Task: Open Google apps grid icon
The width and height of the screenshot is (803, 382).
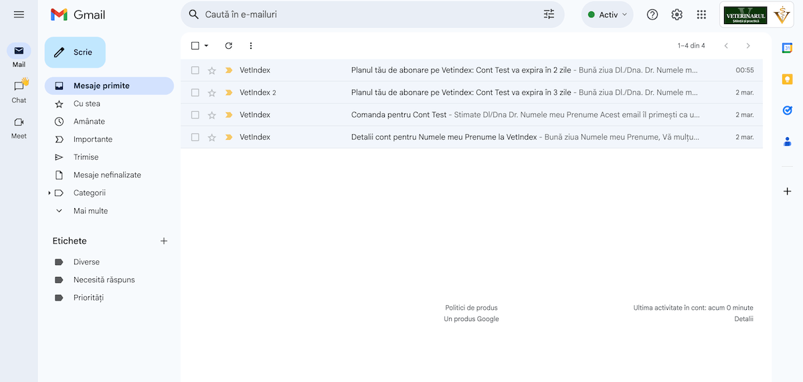Action: (x=701, y=15)
